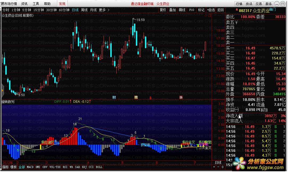Switch indicator to MACD

click(x=30, y=167)
